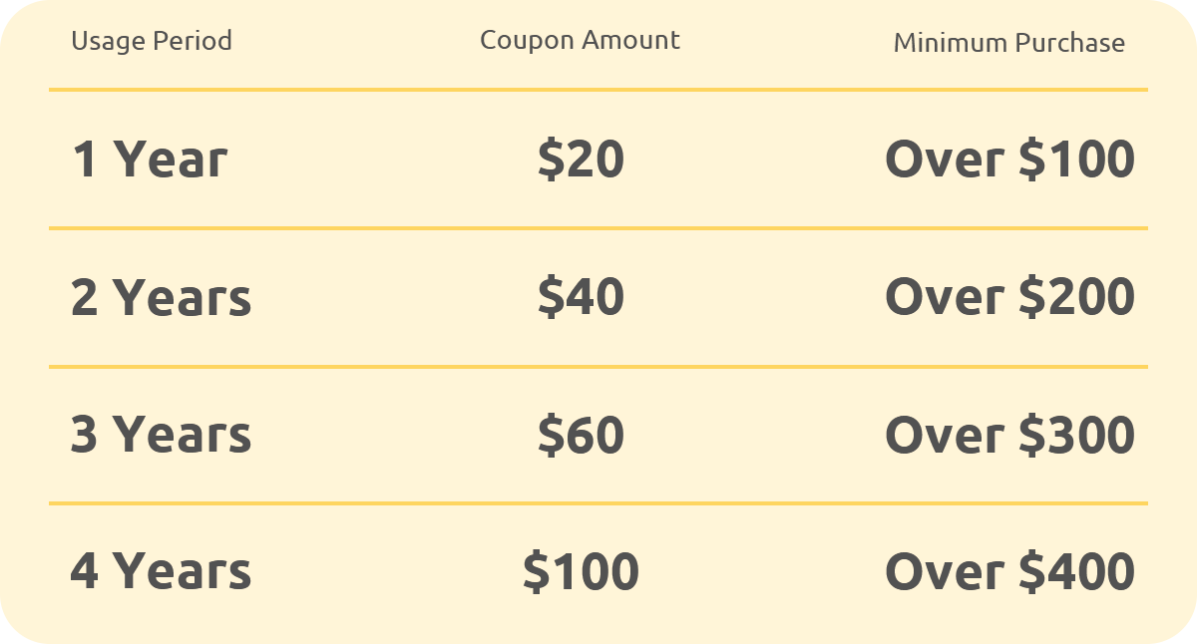Viewport: 1197px width, 644px height.
Task: Select the 4 Years usage period
Action: 162,571
